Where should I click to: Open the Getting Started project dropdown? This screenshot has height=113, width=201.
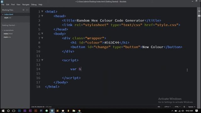tap(9, 25)
